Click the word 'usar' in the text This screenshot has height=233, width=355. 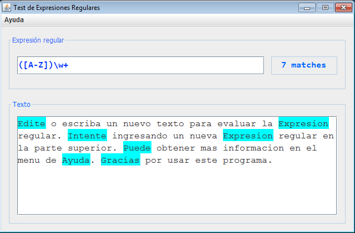coord(179,160)
